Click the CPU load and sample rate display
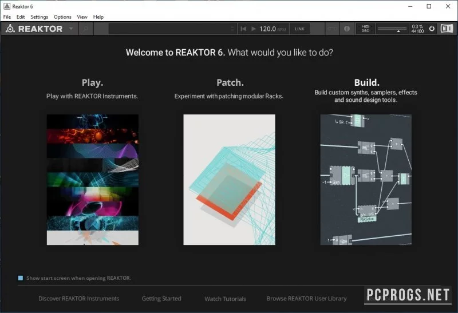The width and height of the screenshot is (458, 313). pos(417,29)
